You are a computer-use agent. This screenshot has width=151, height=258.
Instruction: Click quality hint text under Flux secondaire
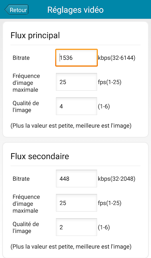(71, 247)
